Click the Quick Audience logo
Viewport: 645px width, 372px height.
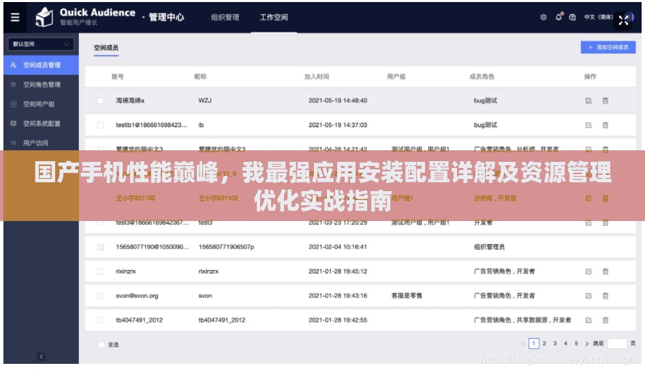(x=44, y=17)
